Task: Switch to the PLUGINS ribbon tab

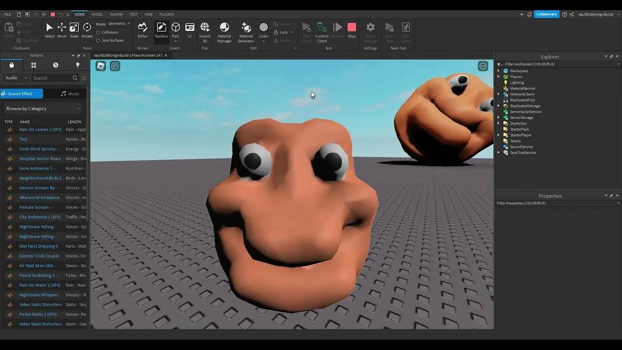Action: tap(166, 15)
